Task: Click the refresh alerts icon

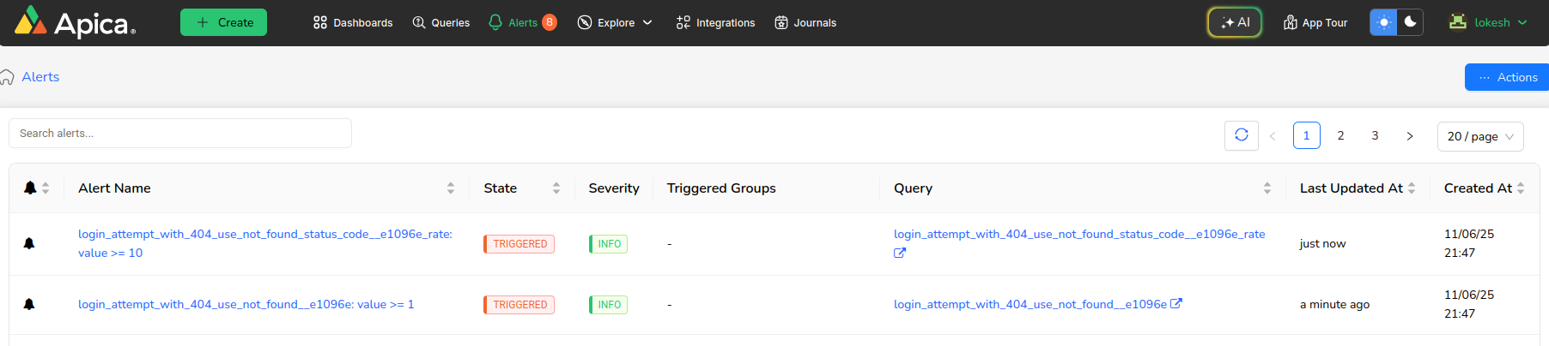Action: (1241, 135)
